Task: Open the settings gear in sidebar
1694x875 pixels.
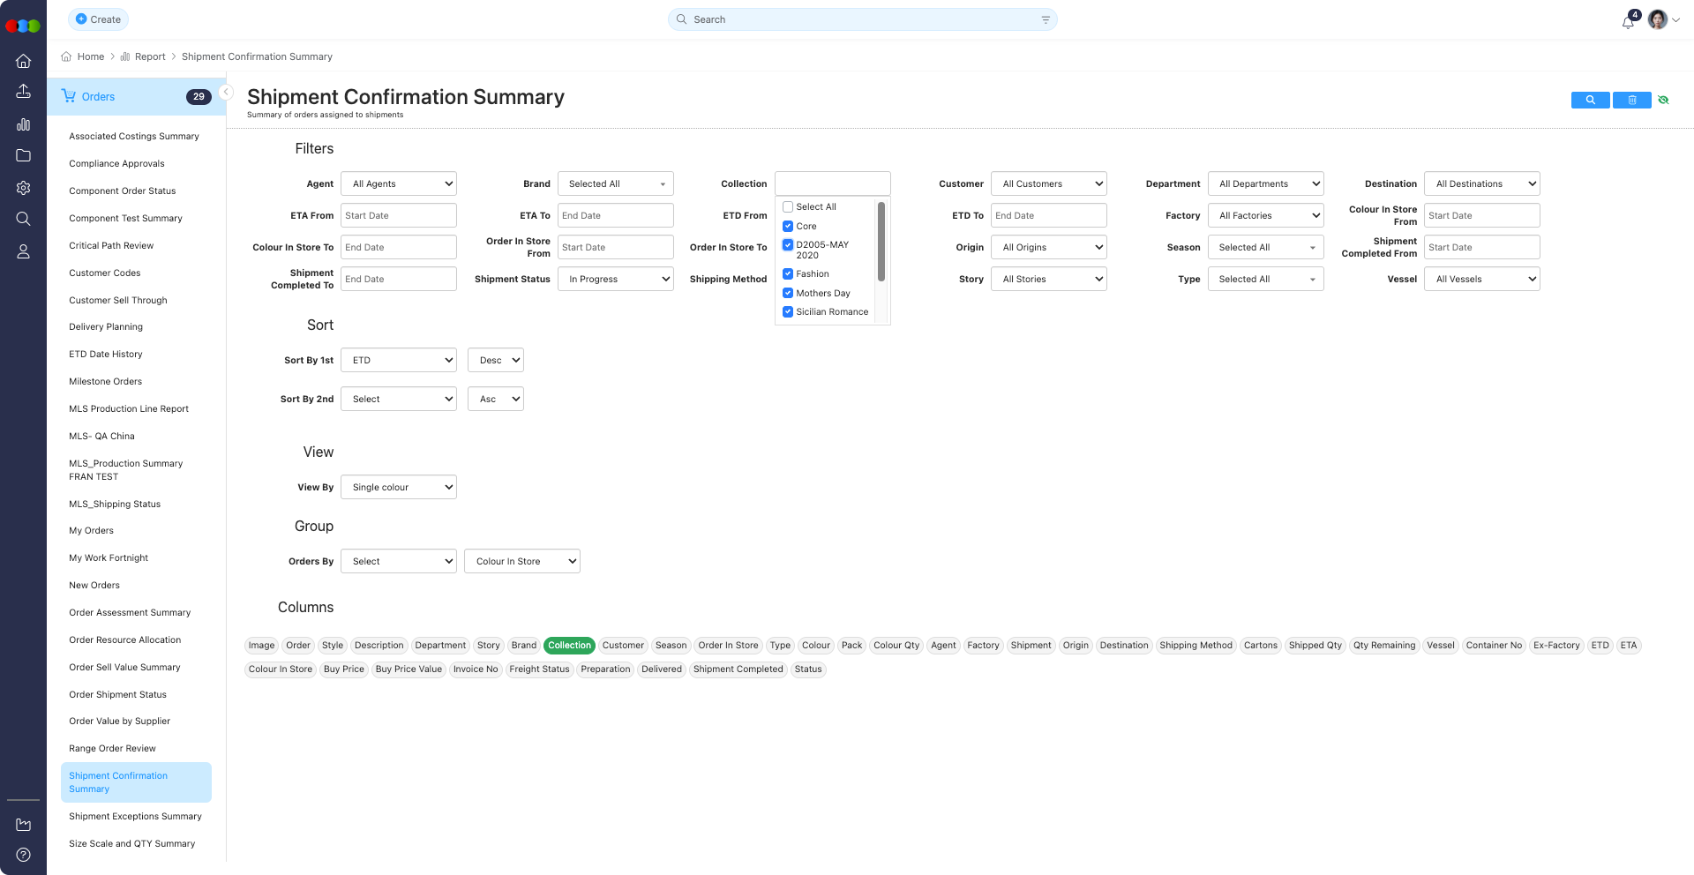Action: point(24,187)
